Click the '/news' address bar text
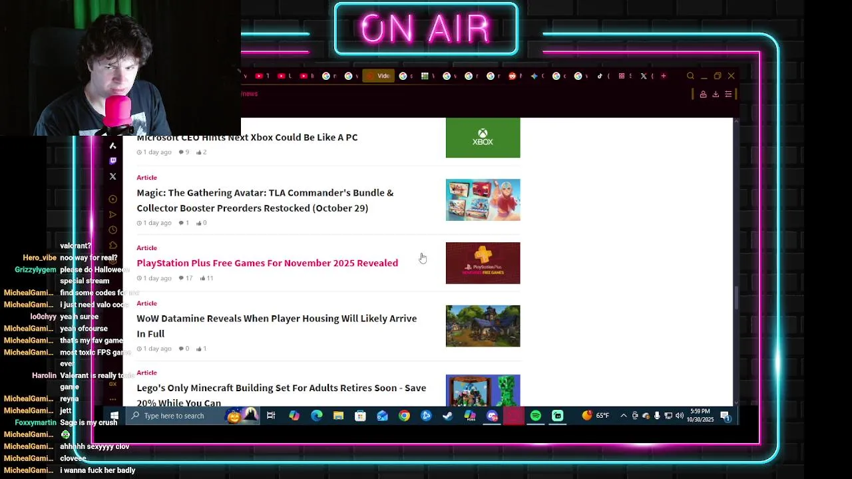 pyautogui.click(x=250, y=94)
